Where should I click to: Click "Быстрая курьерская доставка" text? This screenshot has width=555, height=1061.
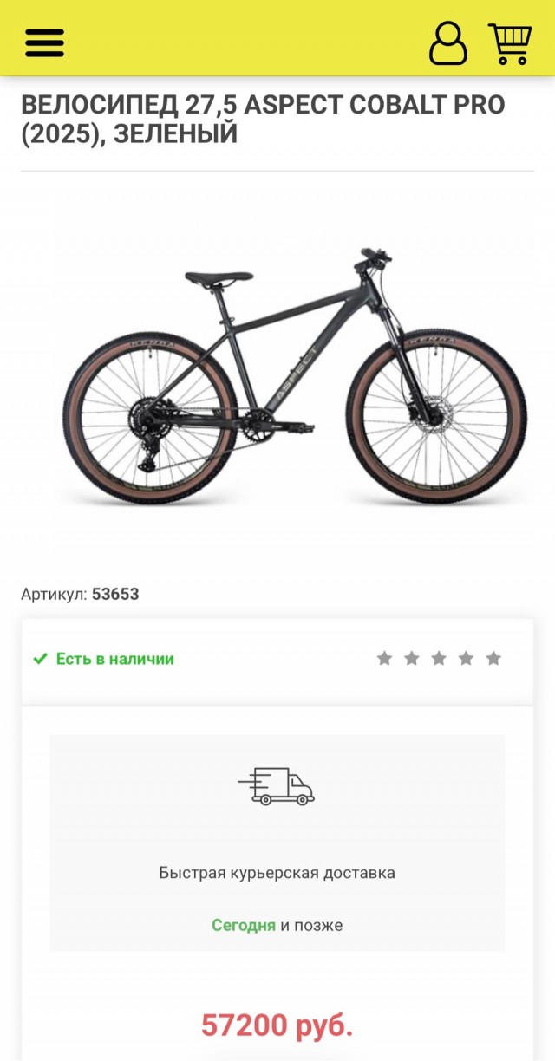pyautogui.click(x=277, y=873)
